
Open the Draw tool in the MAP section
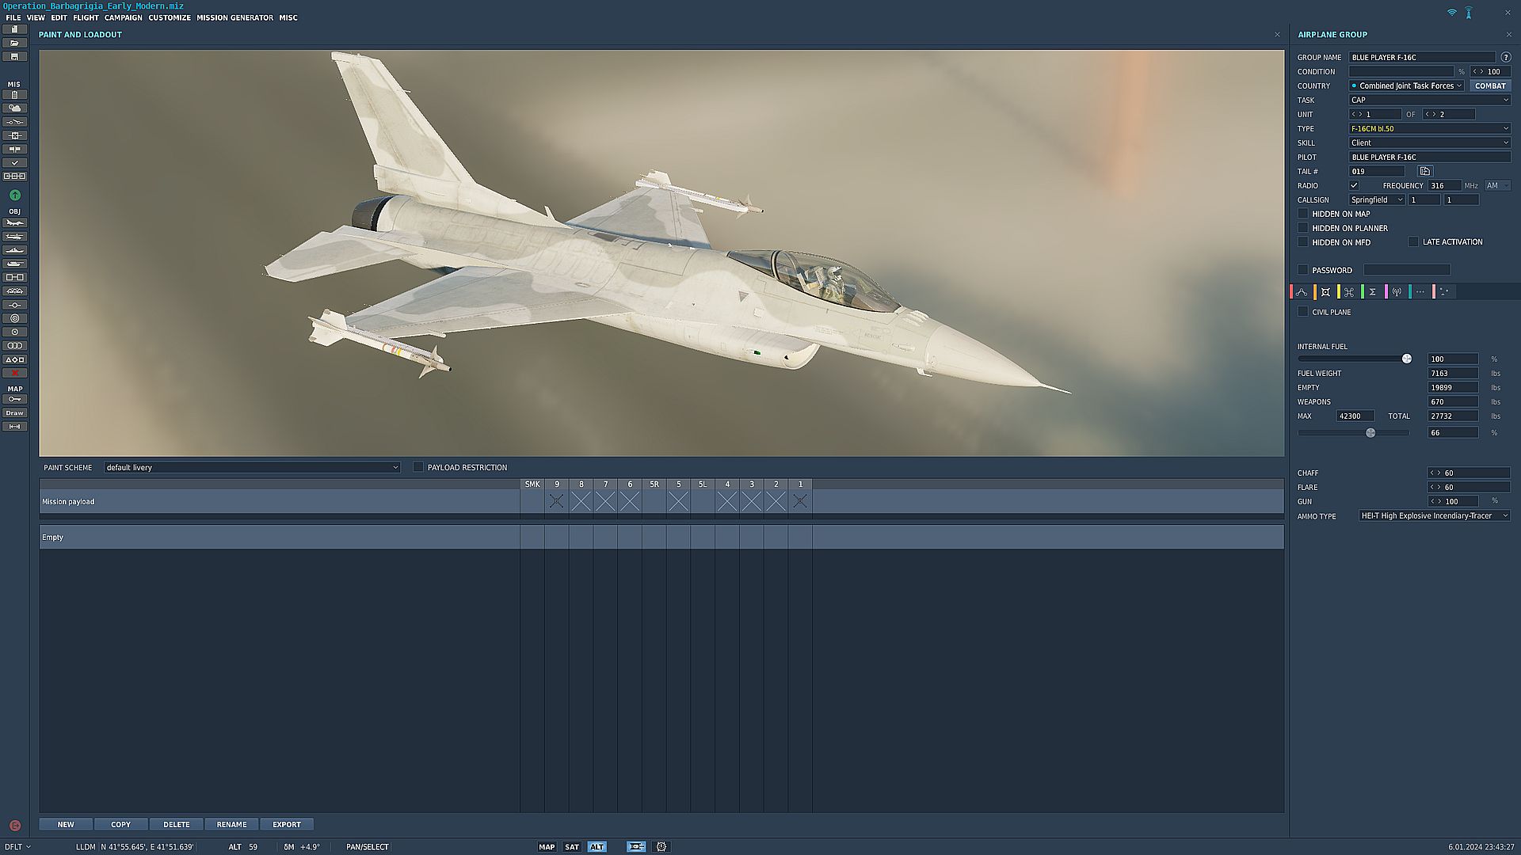[14, 412]
